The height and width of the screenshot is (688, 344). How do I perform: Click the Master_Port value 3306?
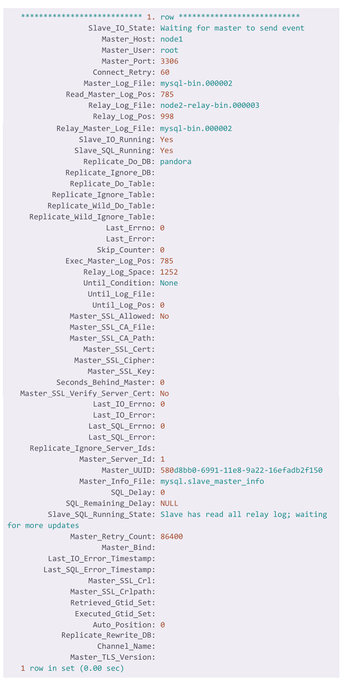169,61
